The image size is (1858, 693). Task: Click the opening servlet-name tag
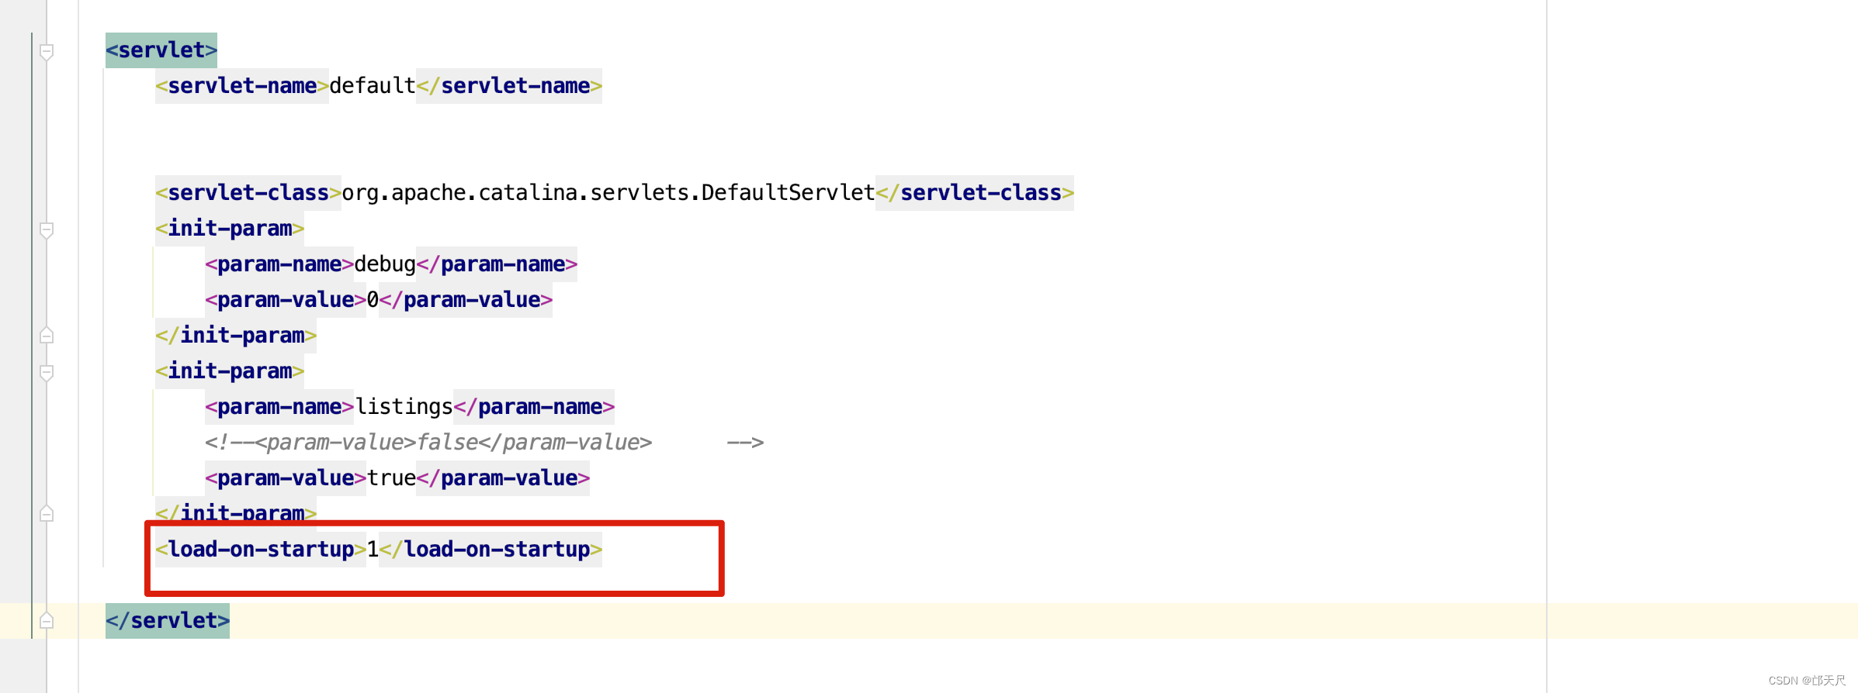point(242,86)
